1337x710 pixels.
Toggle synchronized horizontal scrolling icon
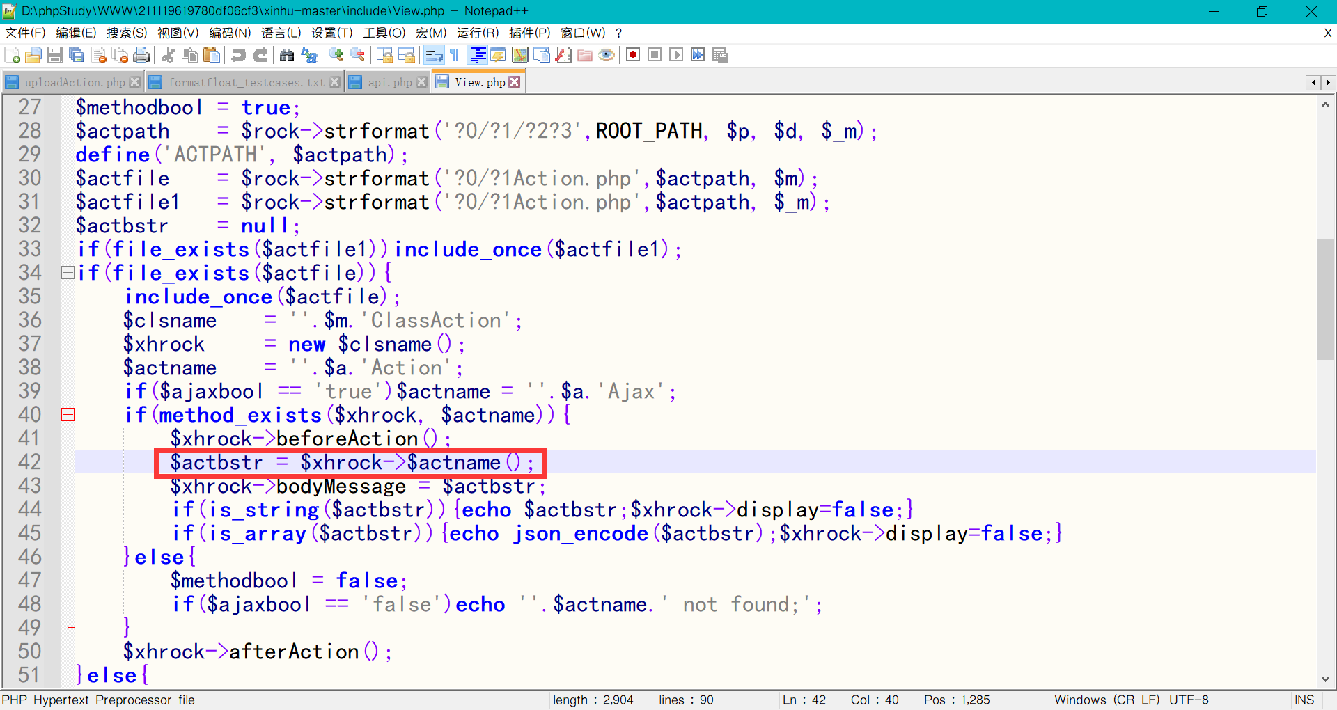click(406, 55)
